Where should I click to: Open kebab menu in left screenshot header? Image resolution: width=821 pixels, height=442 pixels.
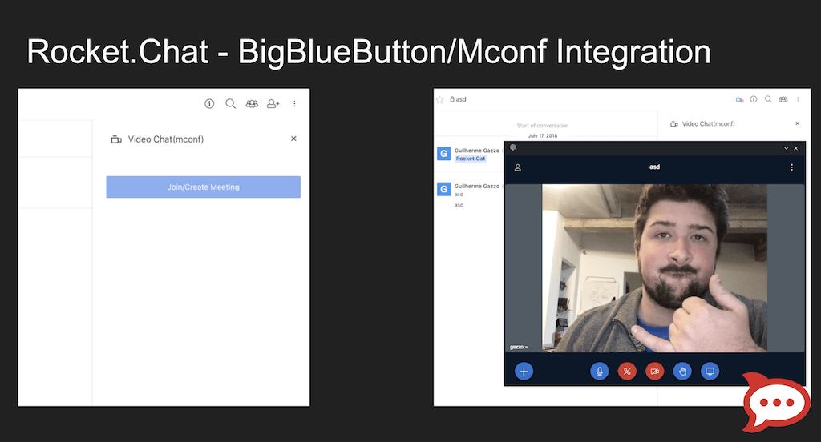295,103
